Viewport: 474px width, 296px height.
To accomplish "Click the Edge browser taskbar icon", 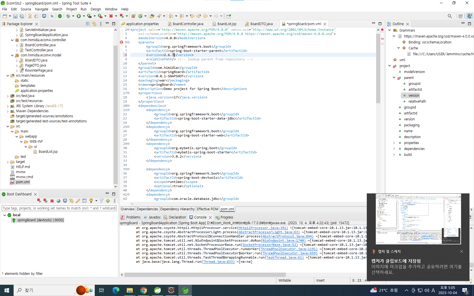I will click(x=116, y=290).
